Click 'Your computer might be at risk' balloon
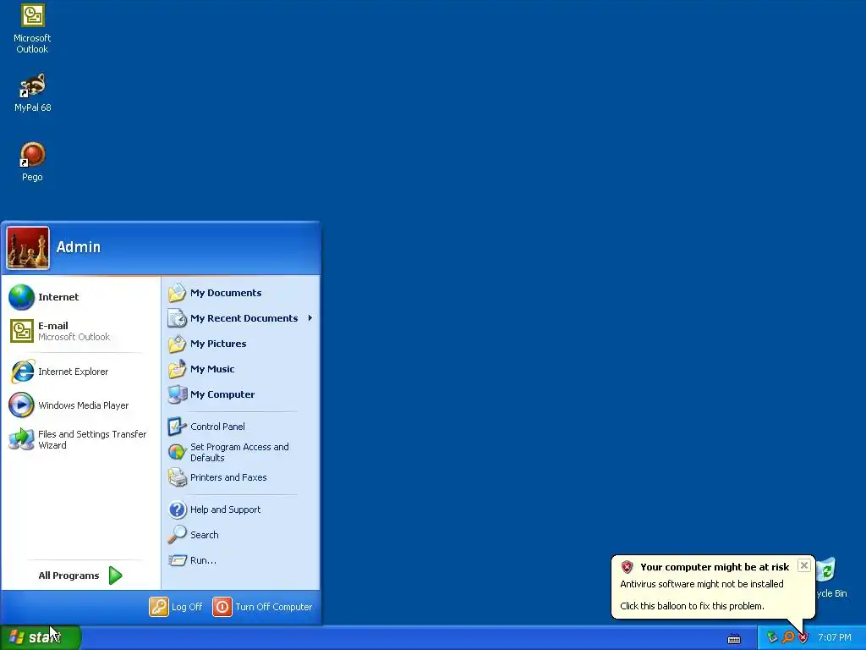The image size is (866, 650). click(713, 587)
